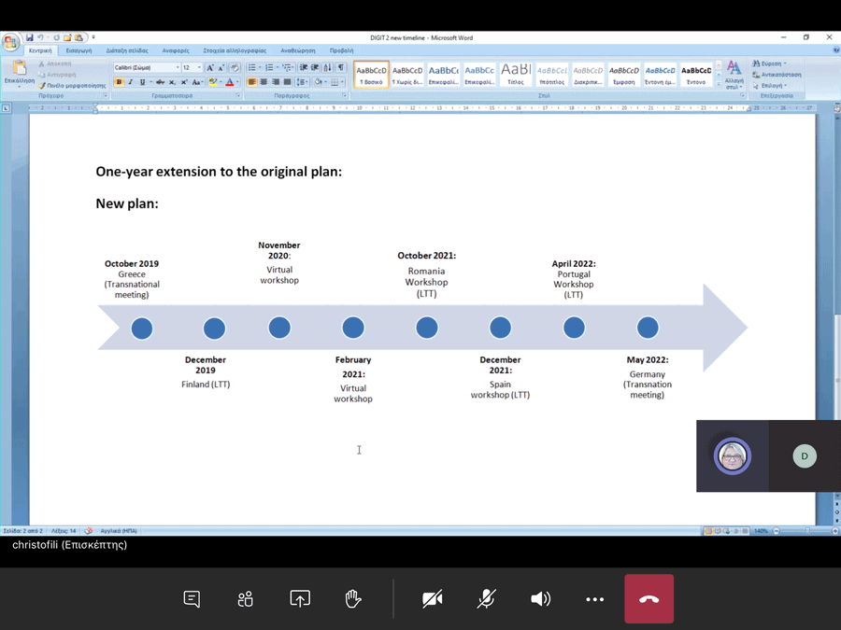Screen dimensions: 841x630
Task: Adjust the zoom slider in status bar
Action: (x=778, y=531)
